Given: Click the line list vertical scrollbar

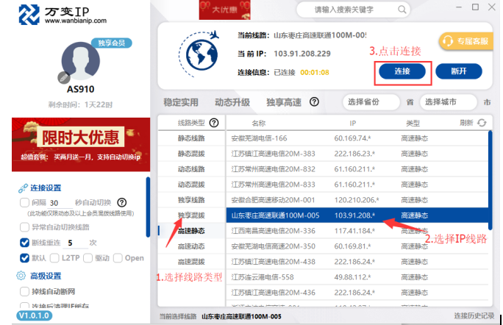Looking at the screenshot, I should coord(490,180).
